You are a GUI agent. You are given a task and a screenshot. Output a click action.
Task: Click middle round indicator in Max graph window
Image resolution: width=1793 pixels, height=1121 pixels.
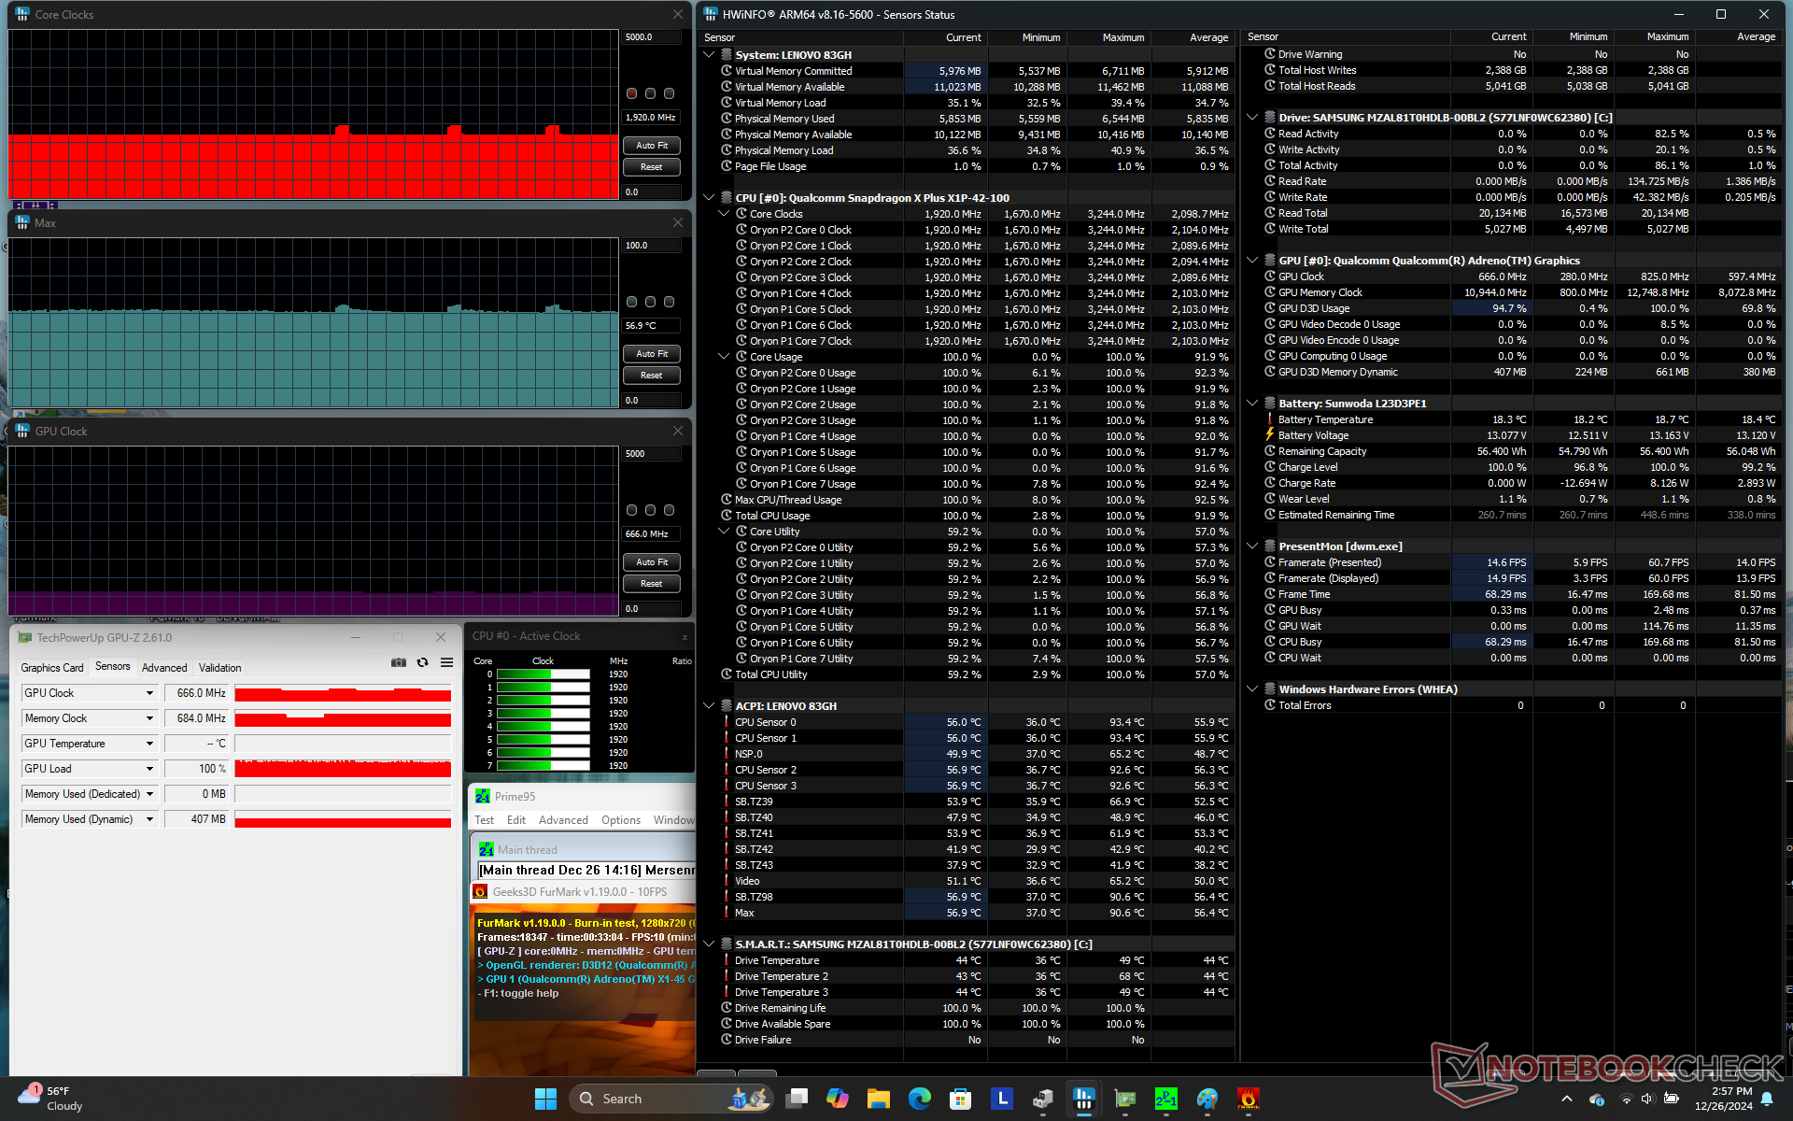(650, 302)
